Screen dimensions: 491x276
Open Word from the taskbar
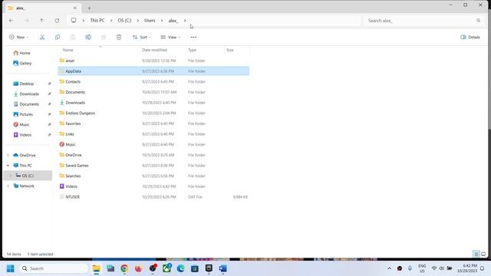(x=223, y=268)
